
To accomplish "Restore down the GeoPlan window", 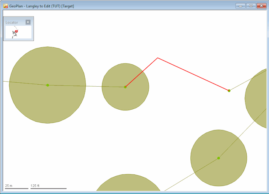I will tap(251, 6).
